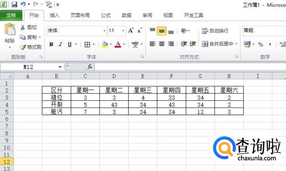Click the Decrease Indent icon
This screenshot has width=286, height=171.
(x=184, y=44)
